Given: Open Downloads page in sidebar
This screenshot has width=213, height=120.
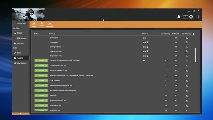Looking at the screenshot, I should pyautogui.click(x=21, y=38).
